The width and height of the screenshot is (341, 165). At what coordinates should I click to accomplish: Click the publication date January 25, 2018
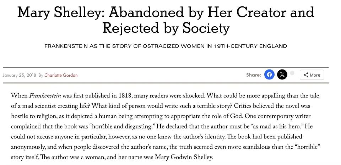19,75
